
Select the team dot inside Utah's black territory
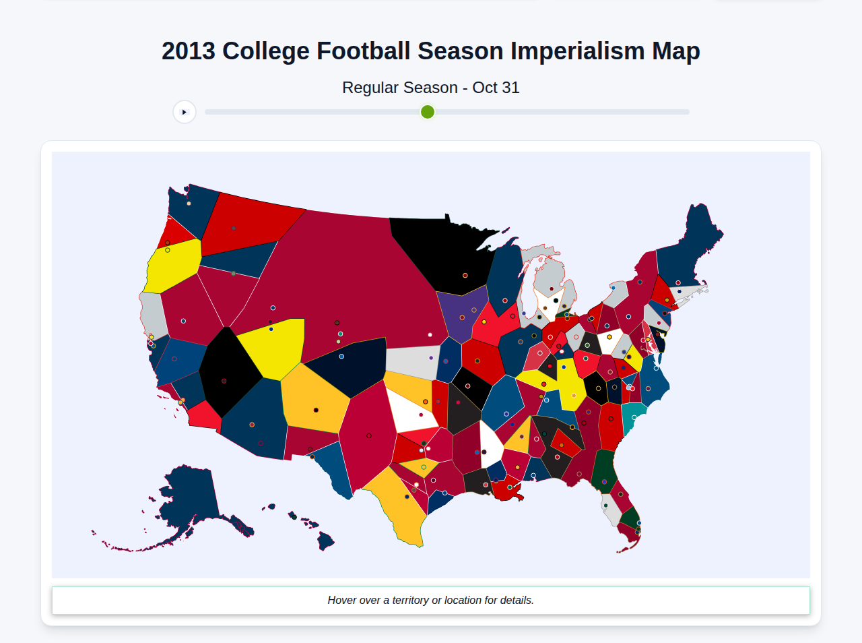click(224, 381)
